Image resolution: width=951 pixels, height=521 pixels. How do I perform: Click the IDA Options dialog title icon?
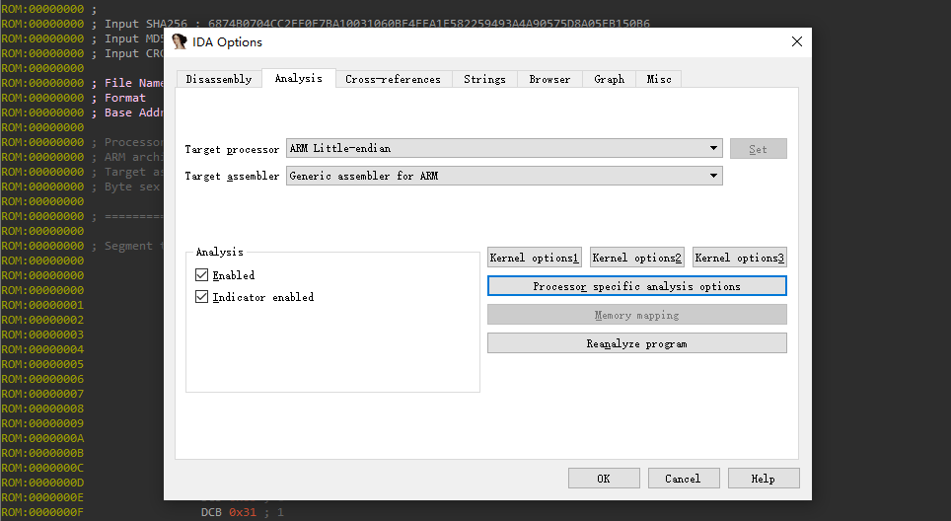pyautogui.click(x=179, y=41)
